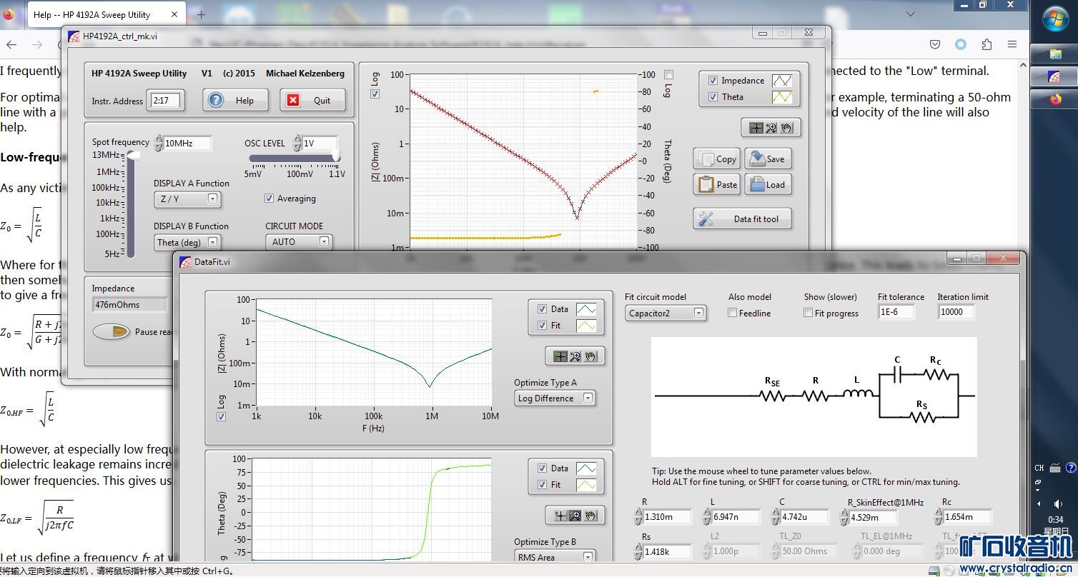Toggle the Data checkbox in the |Z| fit graph

[x=541, y=309]
